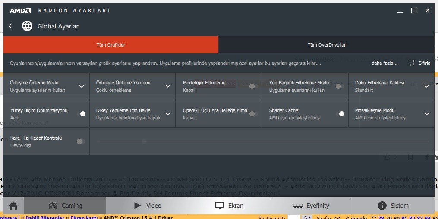This screenshot has height=219, width=438.
Task: Open the Sistem tab
Action: click(393, 206)
